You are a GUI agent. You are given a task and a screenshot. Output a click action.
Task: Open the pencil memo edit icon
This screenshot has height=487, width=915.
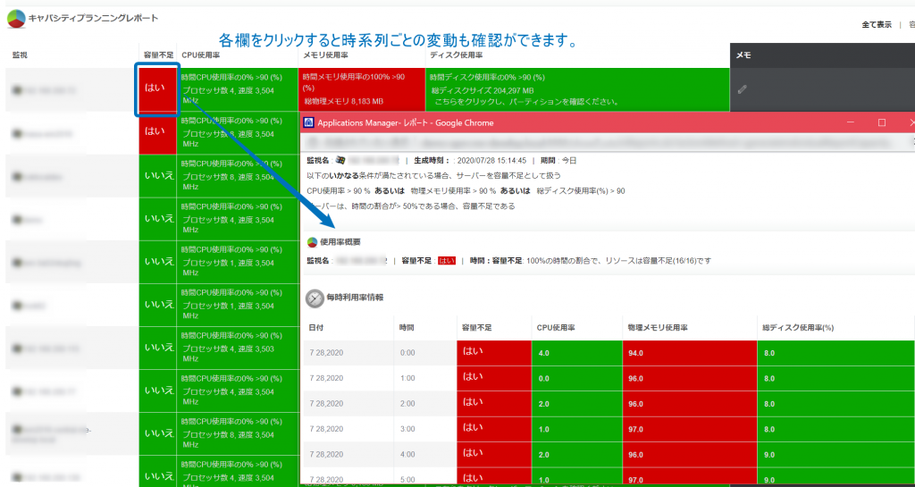pos(743,89)
